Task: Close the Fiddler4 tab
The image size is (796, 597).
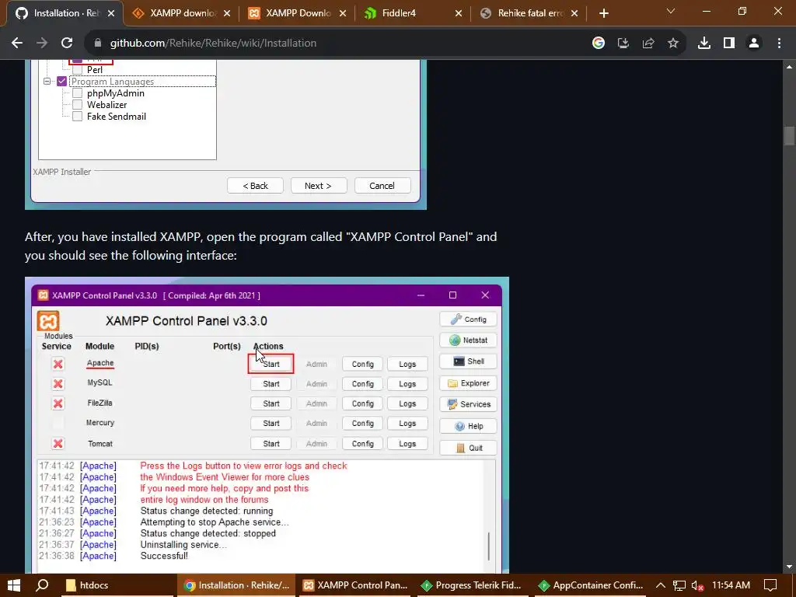Action: pyautogui.click(x=459, y=13)
